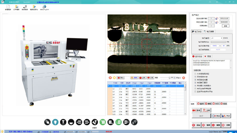Open the 铣刀直径 diameter dropdown
Screen dimensions: 237x133
tap(221, 38)
